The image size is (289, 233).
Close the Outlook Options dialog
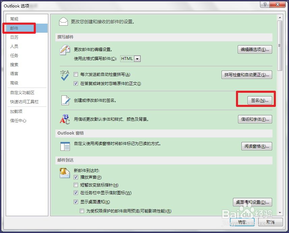click(278, 4)
